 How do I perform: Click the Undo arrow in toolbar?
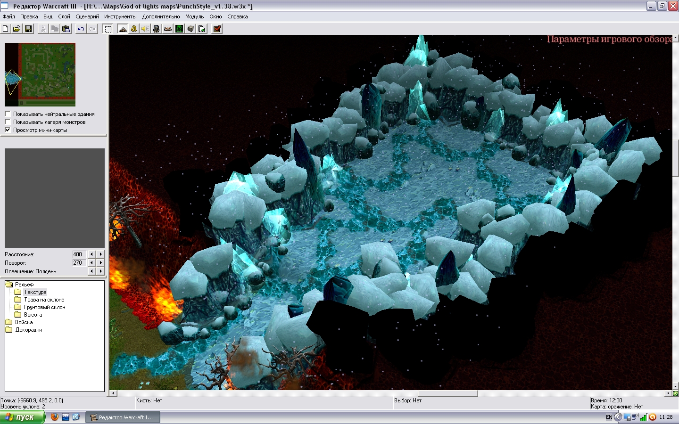(x=81, y=29)
